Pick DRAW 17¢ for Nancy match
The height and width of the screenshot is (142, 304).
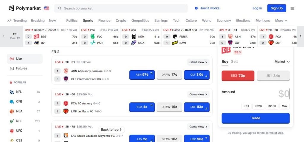point(170,75)
